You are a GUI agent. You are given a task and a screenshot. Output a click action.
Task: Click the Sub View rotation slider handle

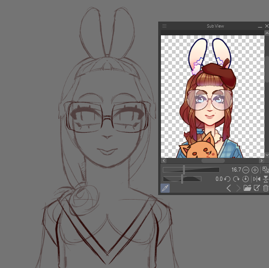[182, 179]
